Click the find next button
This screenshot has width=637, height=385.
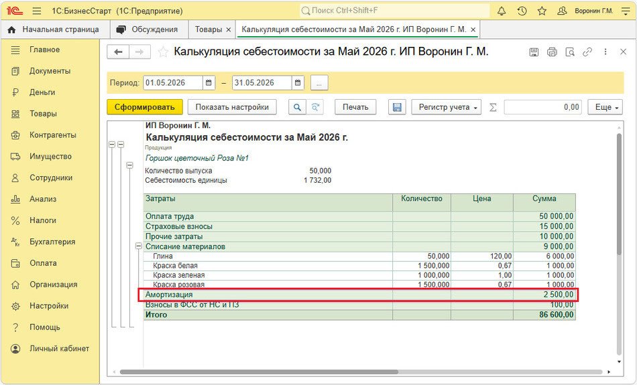pos(315,107)
